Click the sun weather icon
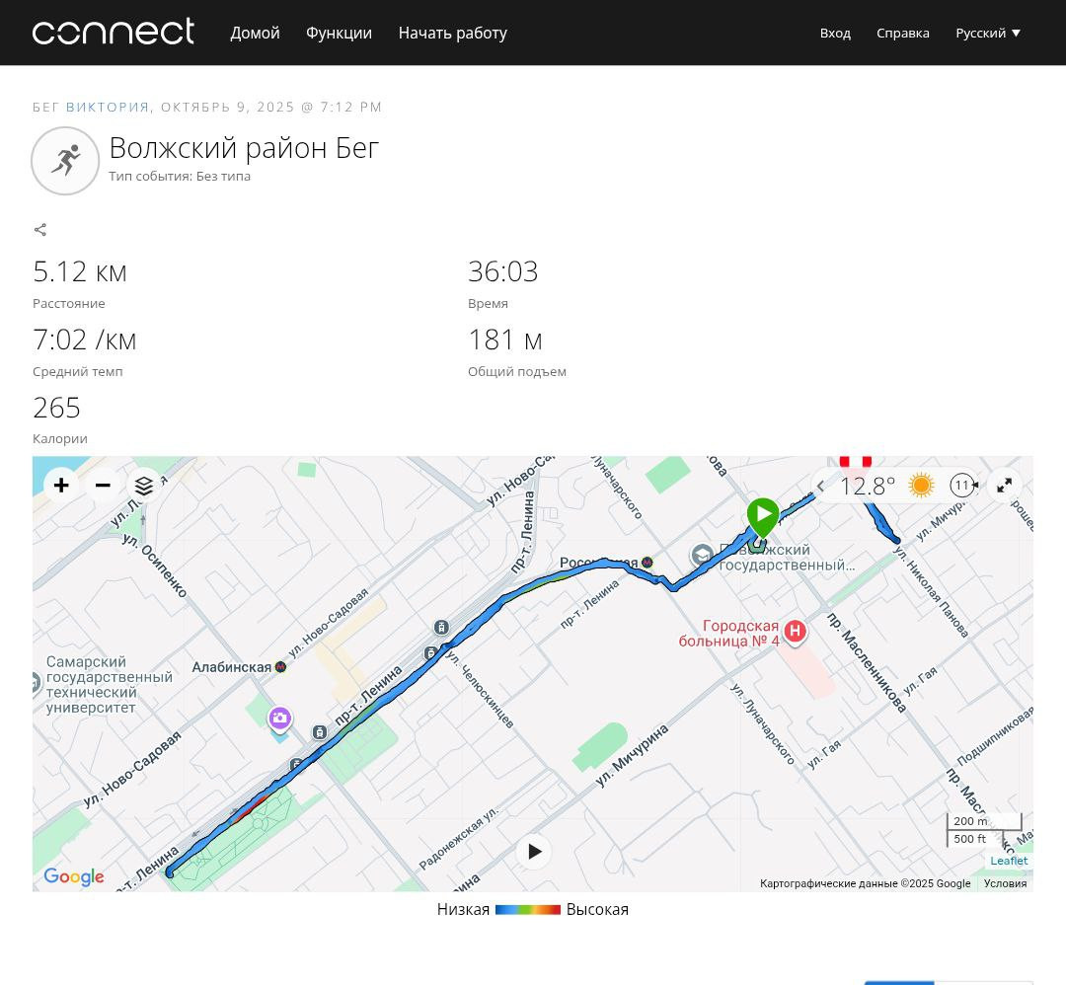The image size is (1066, 985). tap(921, 486)
